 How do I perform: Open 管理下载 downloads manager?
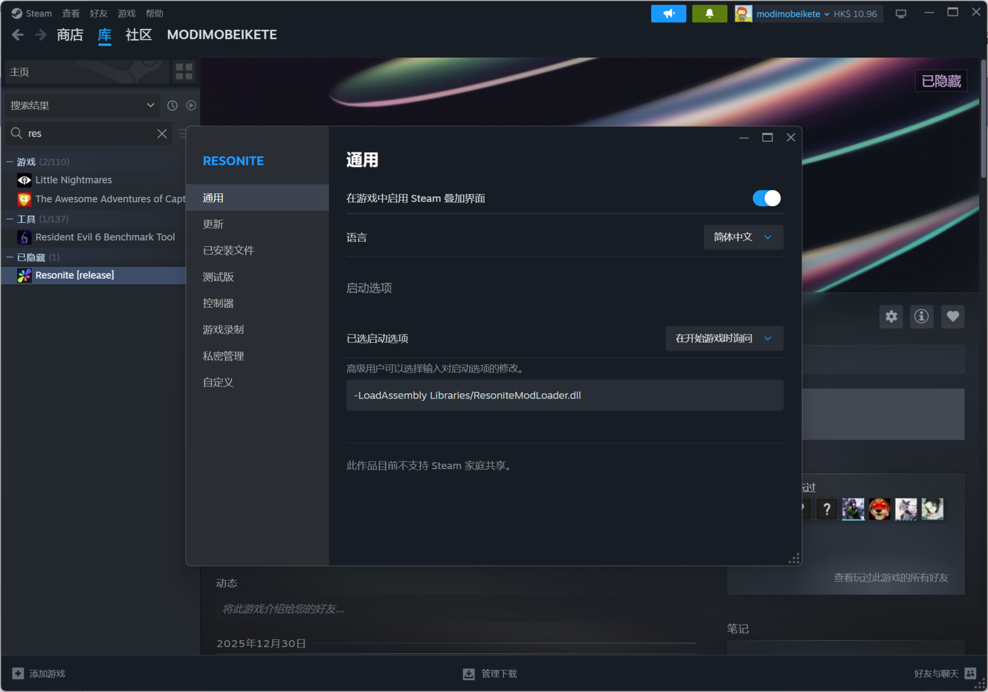[x=490, y=674]
